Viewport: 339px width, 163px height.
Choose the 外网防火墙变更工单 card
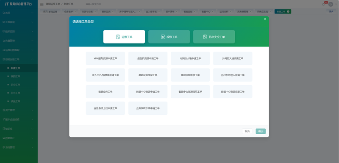233,58
